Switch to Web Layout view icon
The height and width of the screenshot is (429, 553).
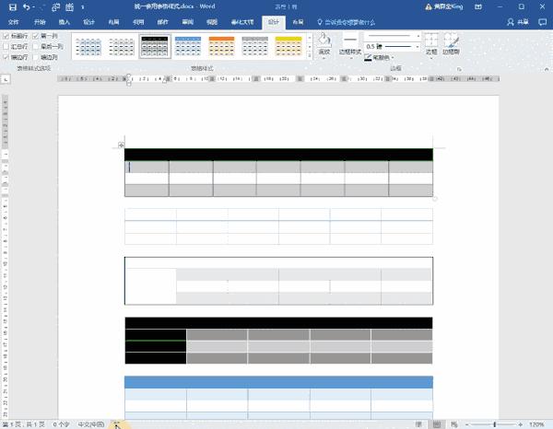click(x=453, y=424)
